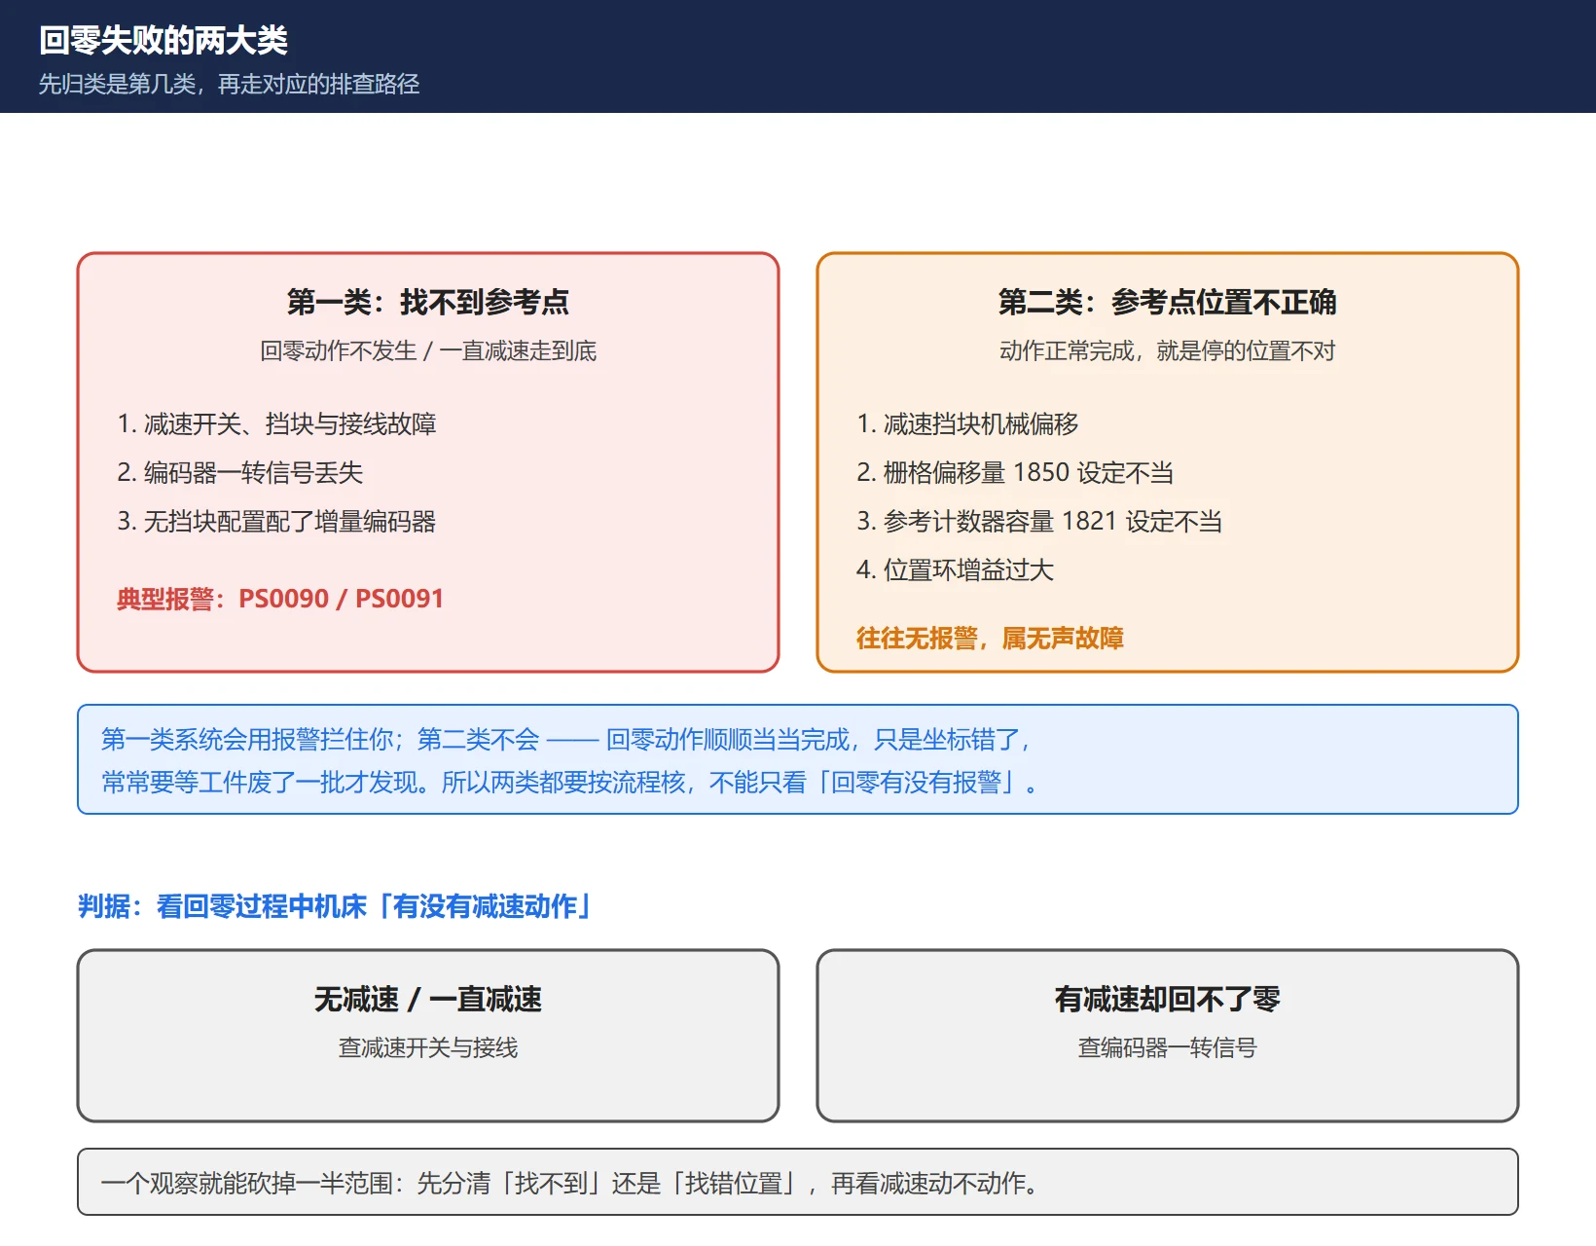The image size is (1596, 1246).
Task: Click heading 第二类：参考点位置不正确
Action: coord(1168,303)
